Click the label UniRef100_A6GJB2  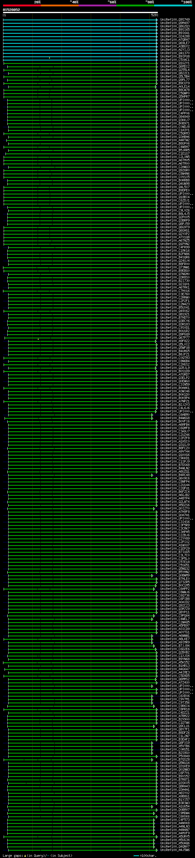(175, 495)
